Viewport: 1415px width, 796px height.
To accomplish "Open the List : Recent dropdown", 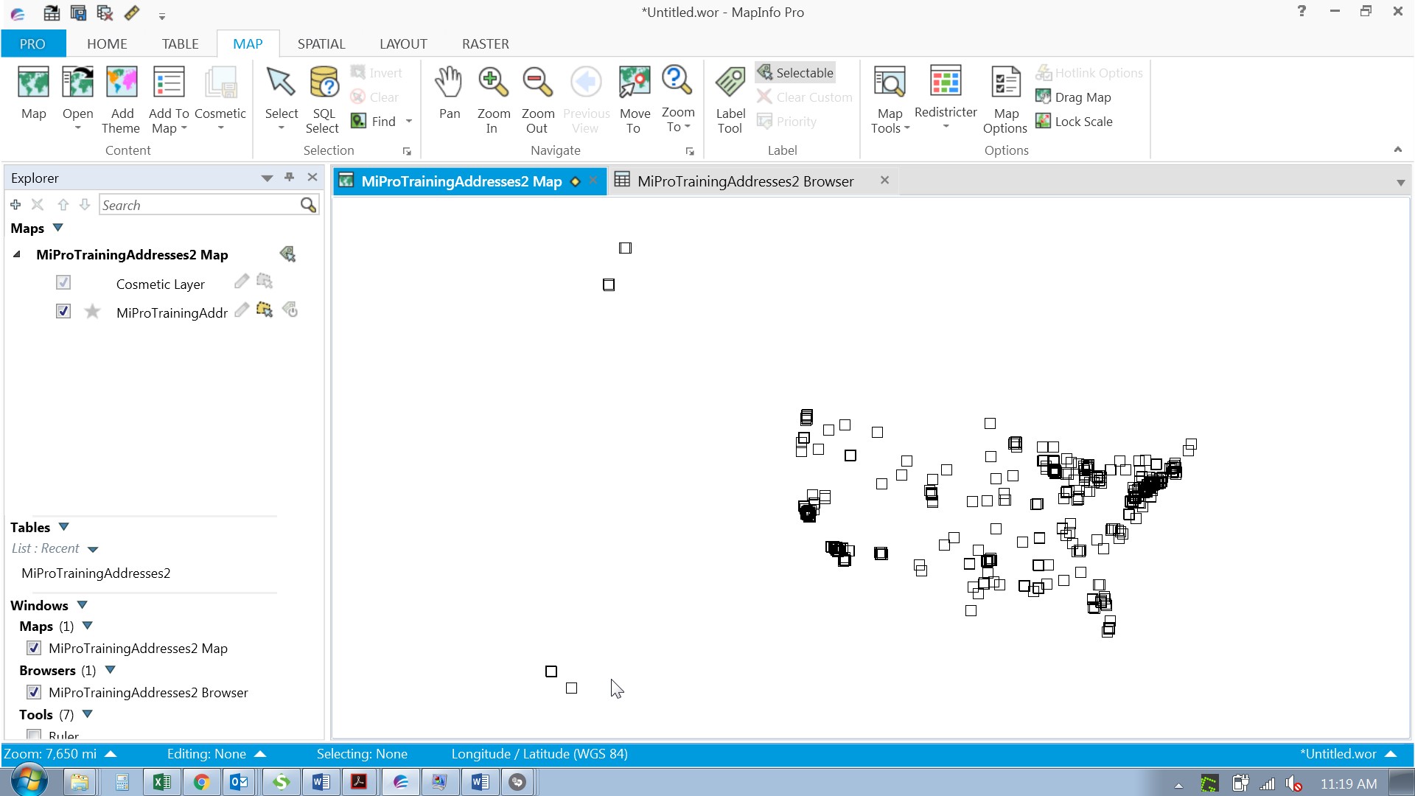I will 93,549.
